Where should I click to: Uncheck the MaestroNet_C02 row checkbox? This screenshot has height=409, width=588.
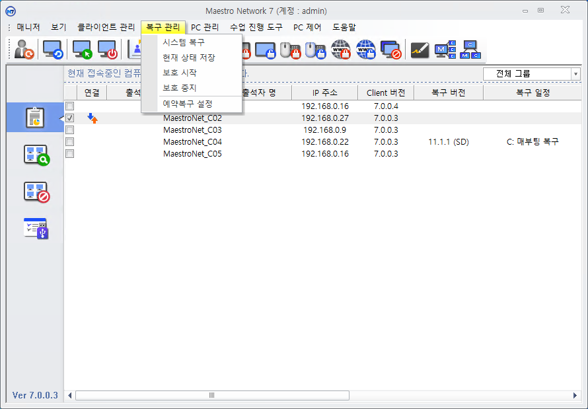pos(70,118)
